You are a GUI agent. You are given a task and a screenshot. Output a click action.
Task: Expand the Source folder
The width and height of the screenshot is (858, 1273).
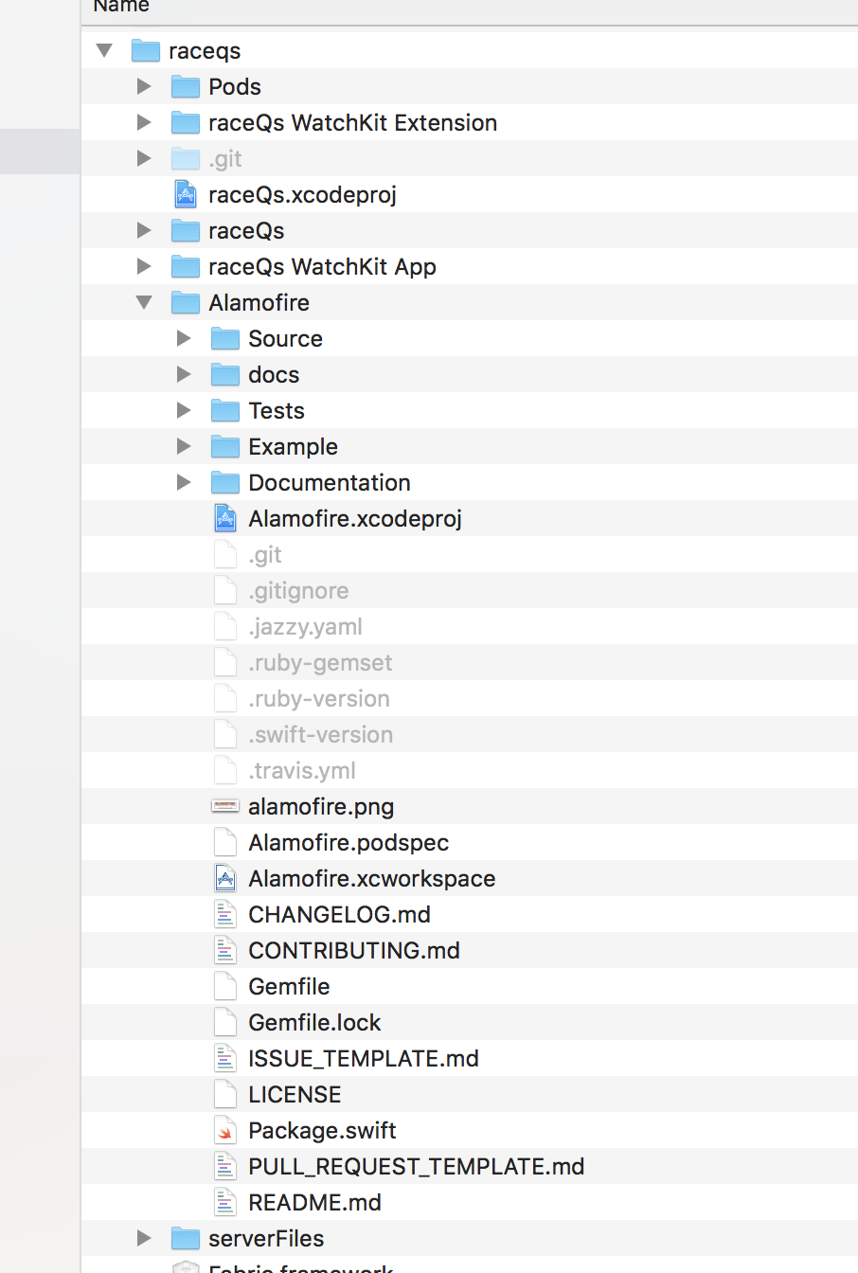click(184, 338)
